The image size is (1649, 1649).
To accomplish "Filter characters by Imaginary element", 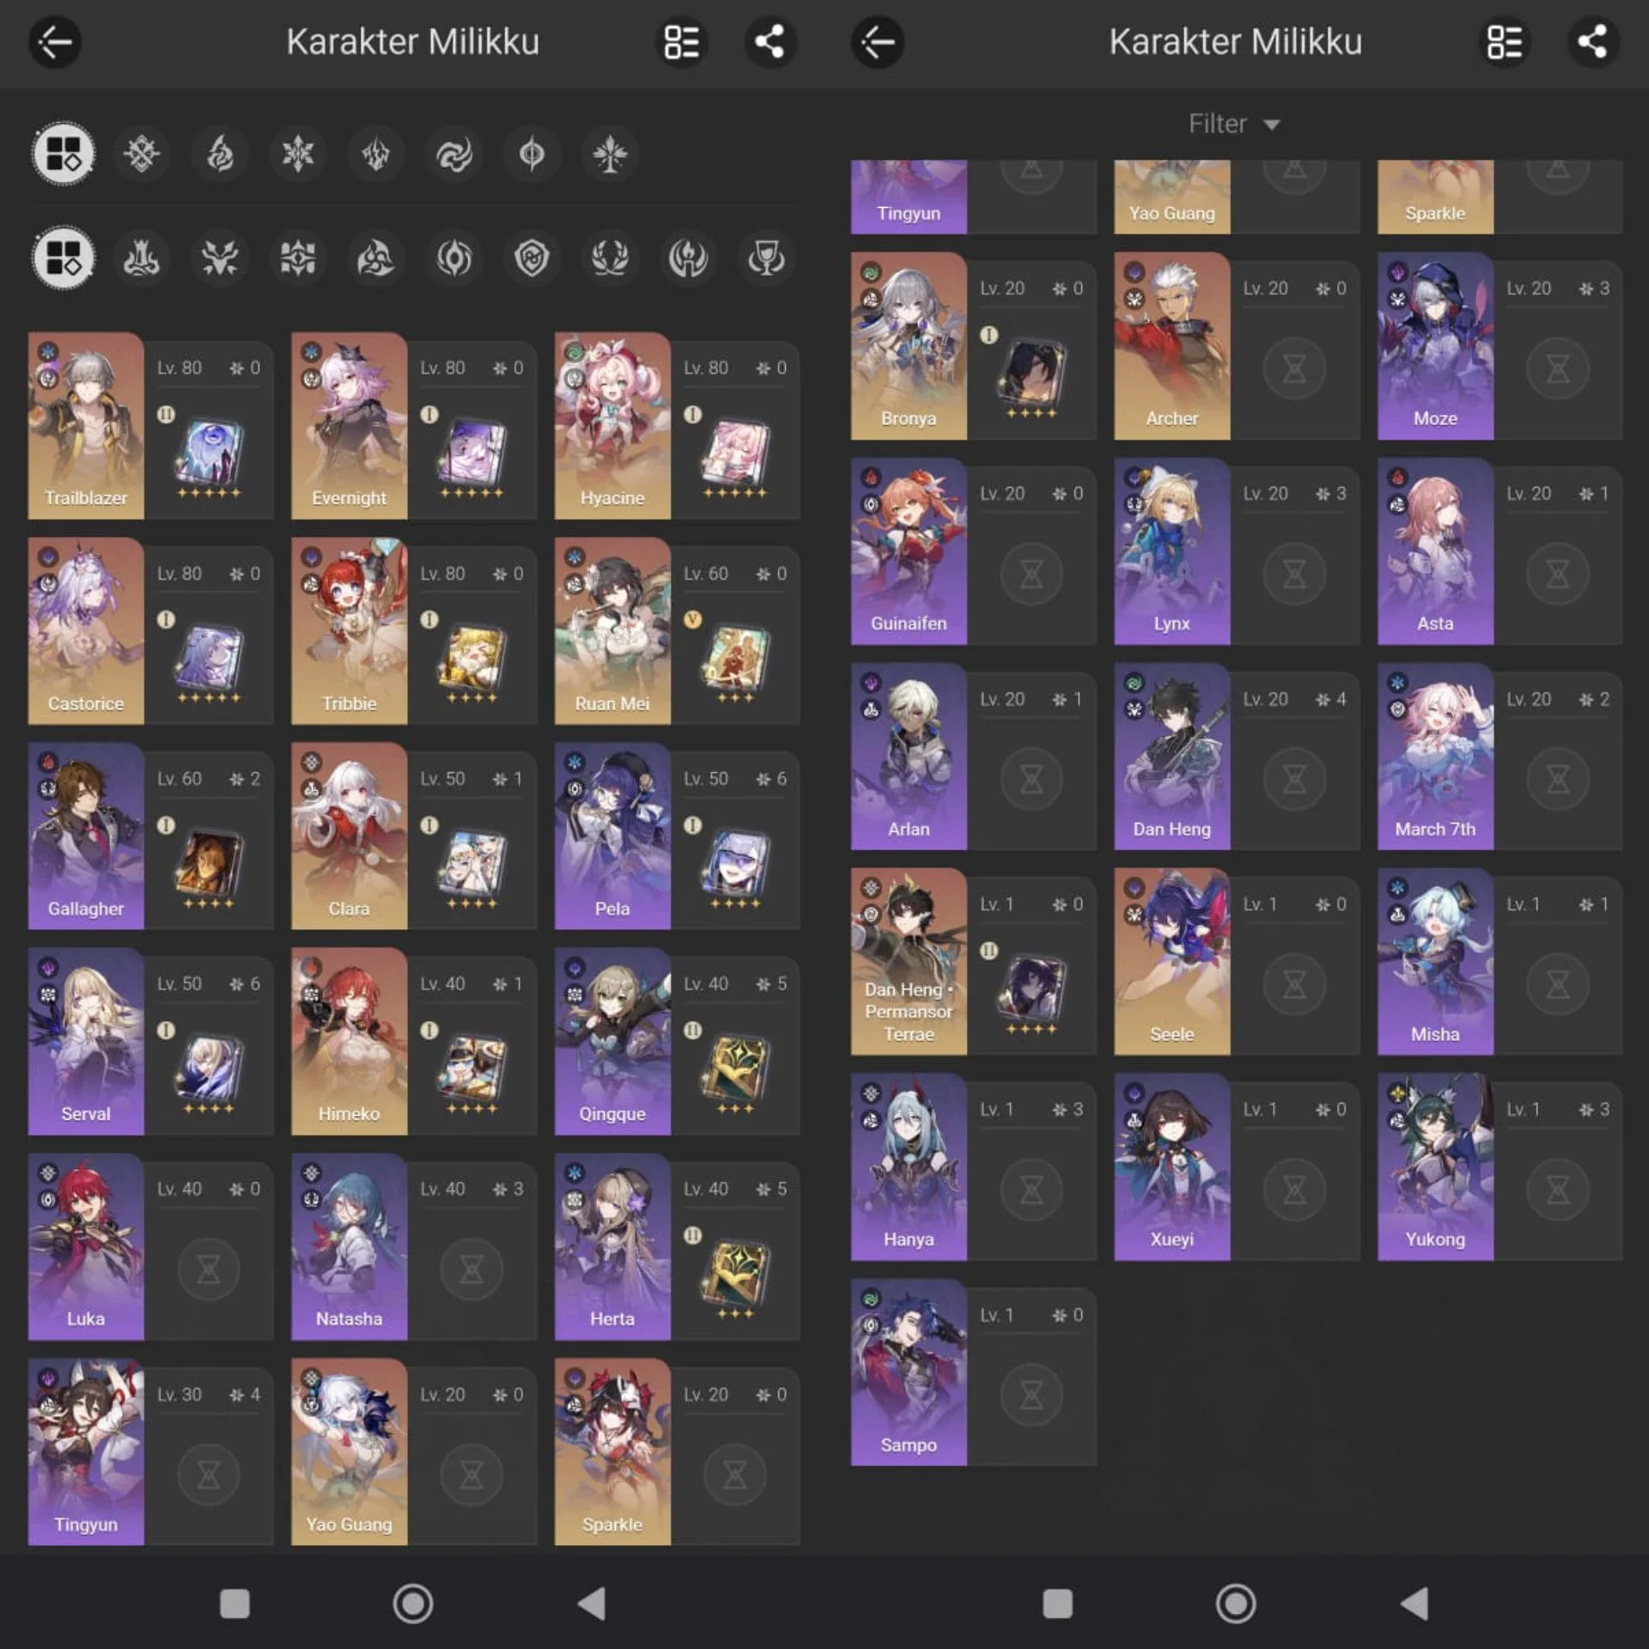I will click(610, 155).
